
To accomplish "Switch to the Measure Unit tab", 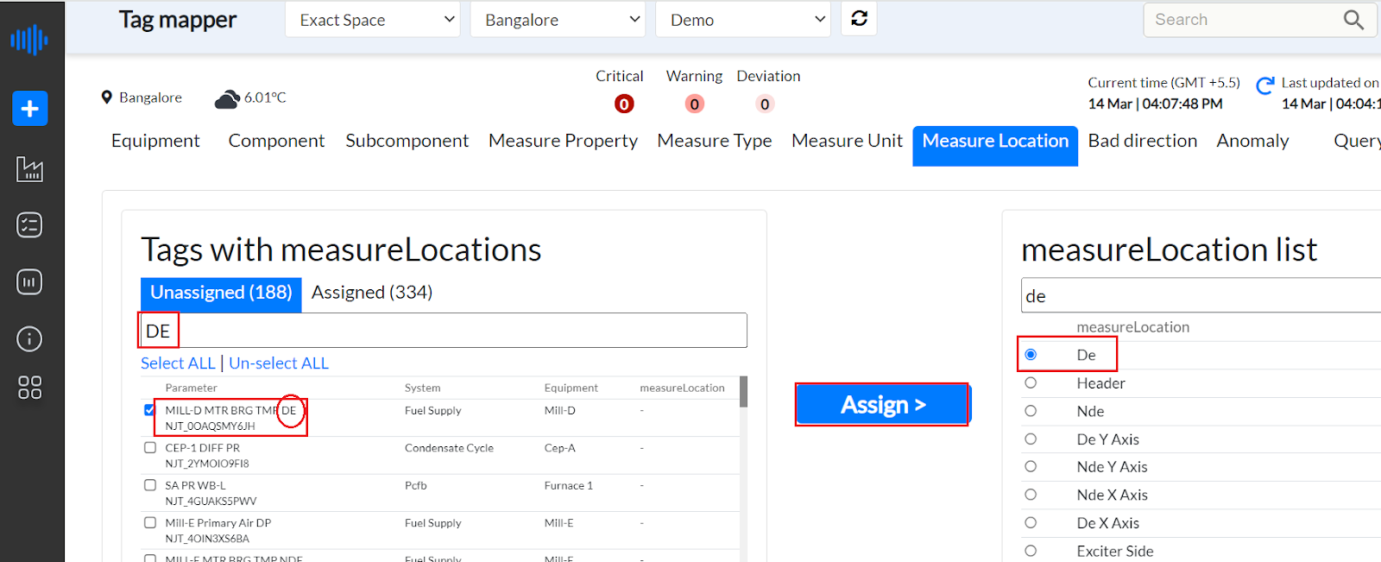I will click(x=847, y=141).
